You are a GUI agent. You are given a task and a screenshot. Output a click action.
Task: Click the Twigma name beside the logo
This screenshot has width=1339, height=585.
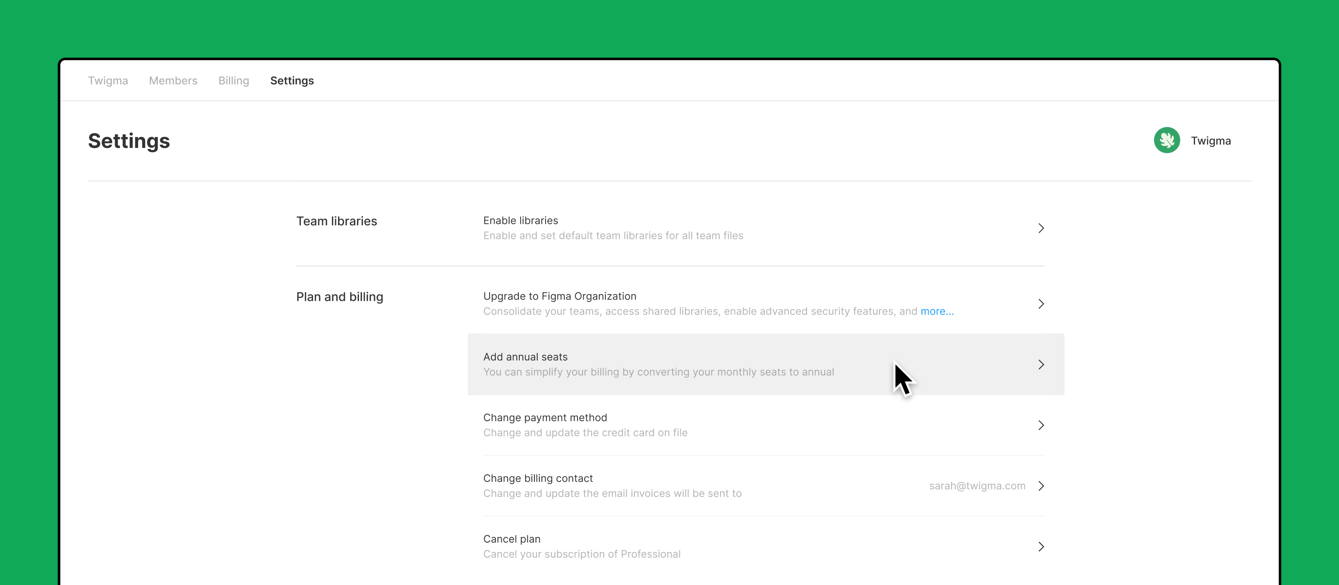tap(1210, 141)
